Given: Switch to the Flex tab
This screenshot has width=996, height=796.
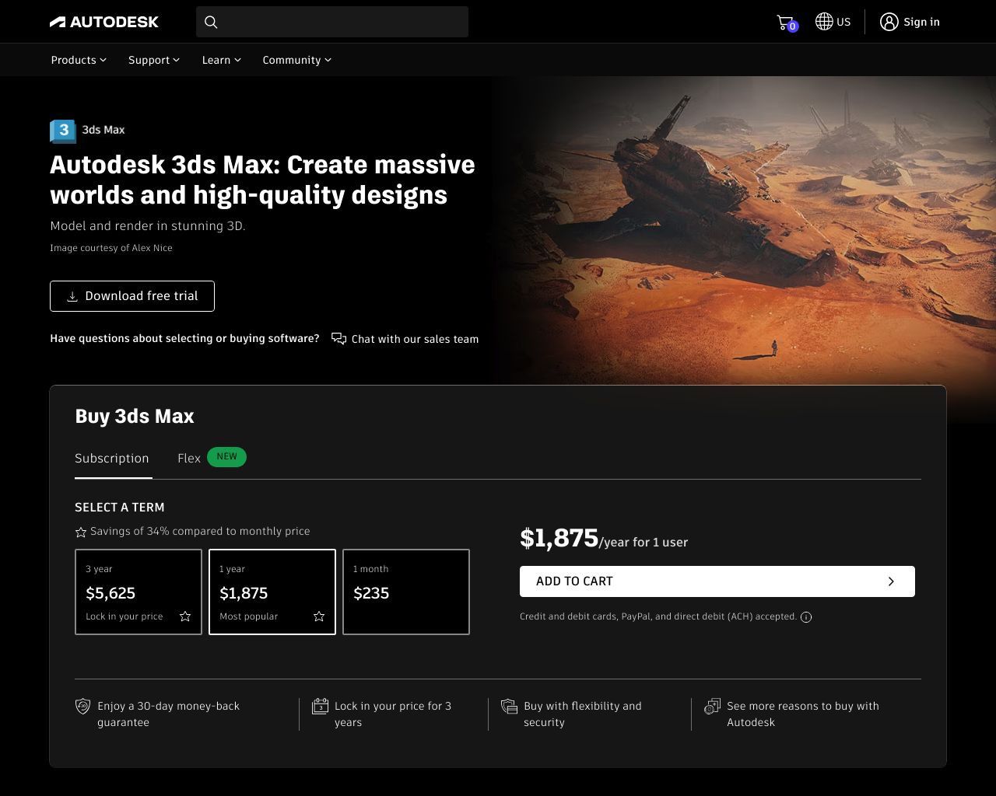Looking at the screenshot, I should point(189,459).
